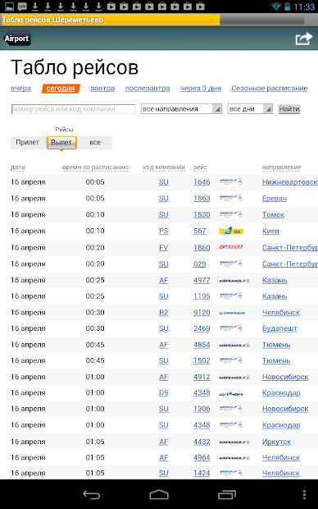Image resolution: width=318 pixels, height=509 pixels.
Task: Open the Ереван destination link
Action: pyautogui.click(x=275, y=199)
